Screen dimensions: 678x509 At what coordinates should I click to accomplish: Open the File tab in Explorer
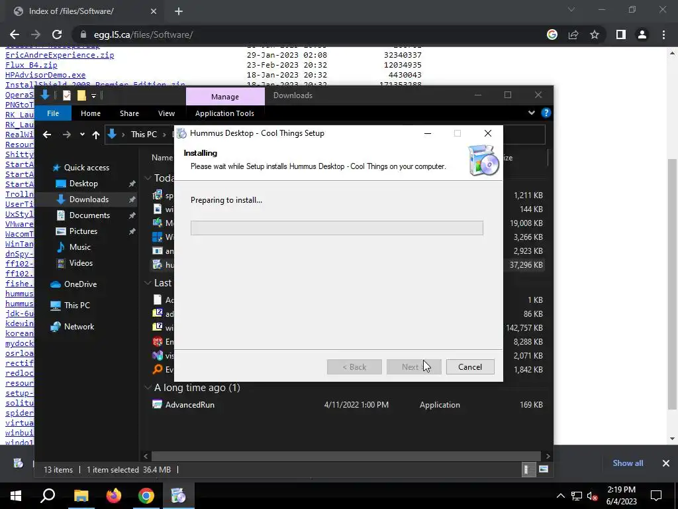click(53, 113)
